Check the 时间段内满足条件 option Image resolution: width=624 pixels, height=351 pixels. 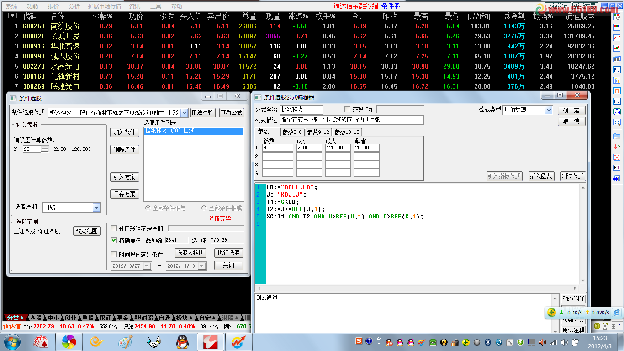[x=114, y=255]
